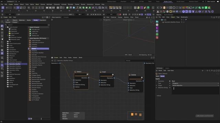Switch to the Basic attributes tab
Viewport: 220px width, 123px height.
tap(157, 76)
